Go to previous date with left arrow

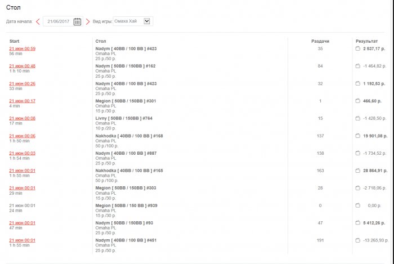(x=38, y=21)
